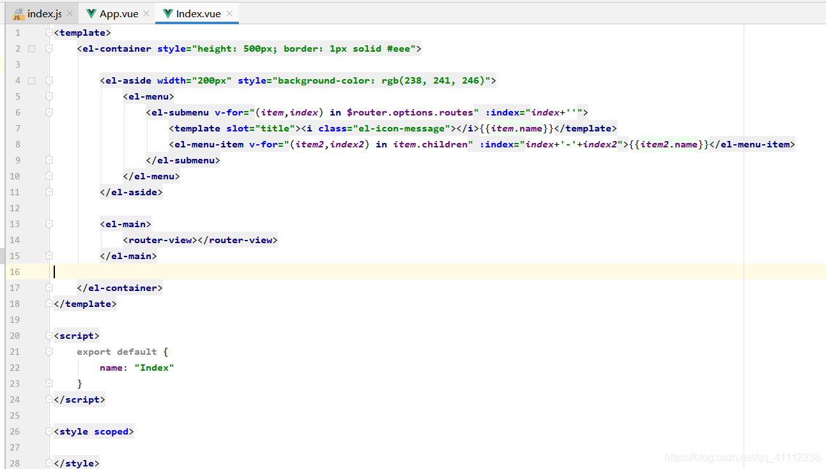Click line number 27 in the gutter
826x469 pixels.
[15, 447]
